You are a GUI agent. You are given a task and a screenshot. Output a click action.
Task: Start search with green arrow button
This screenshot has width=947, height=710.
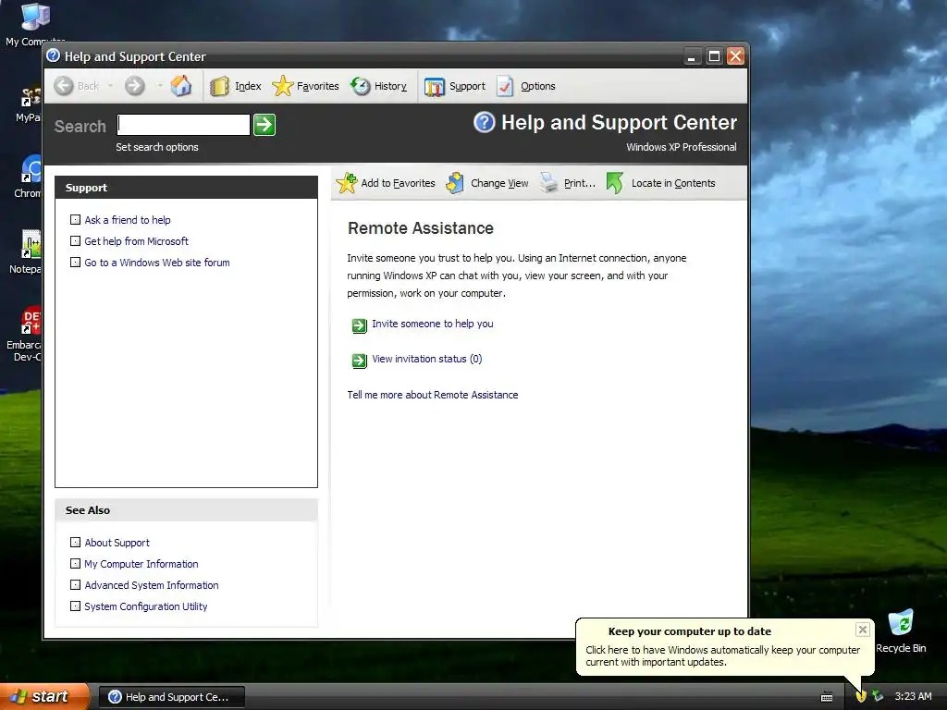click(x=264, y=125)
